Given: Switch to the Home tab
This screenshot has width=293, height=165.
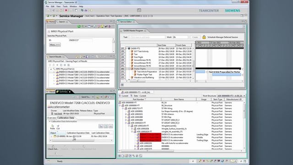Looking at the screenshot, I should tap(51, 22).
